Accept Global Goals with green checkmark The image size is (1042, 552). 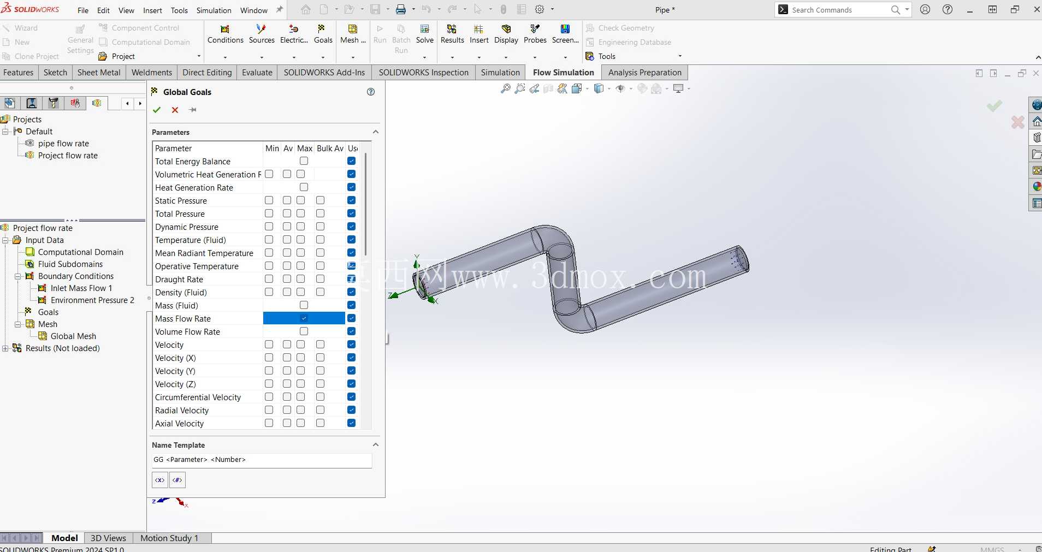click(157, 110)
